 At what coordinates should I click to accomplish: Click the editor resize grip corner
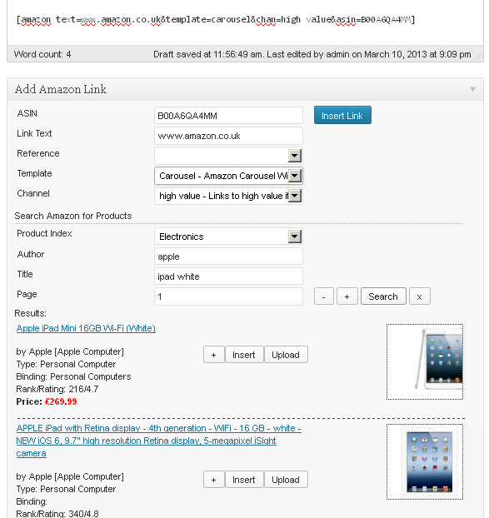click(478, 57)
